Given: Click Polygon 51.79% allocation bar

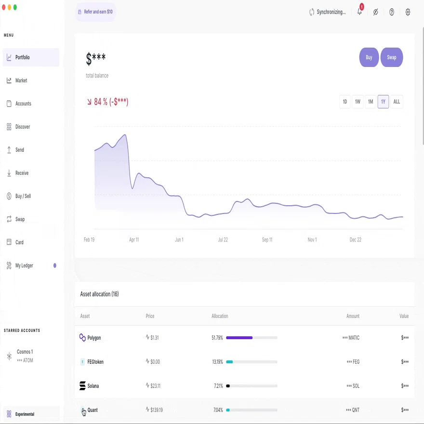Looking at the screenshot, I should pyautogui.click(x=252, y=338).
